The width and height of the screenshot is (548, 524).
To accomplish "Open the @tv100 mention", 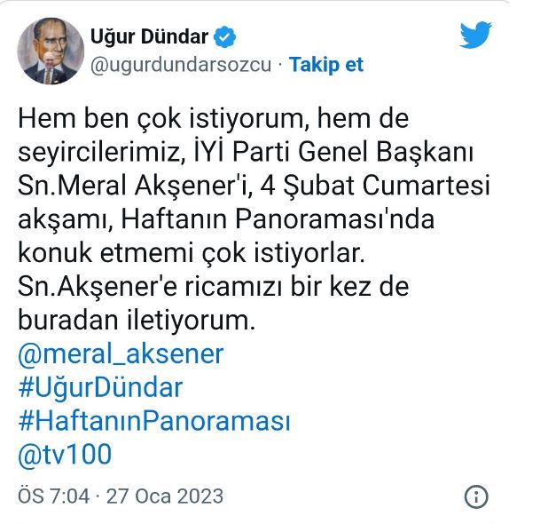I will point(65,455).
